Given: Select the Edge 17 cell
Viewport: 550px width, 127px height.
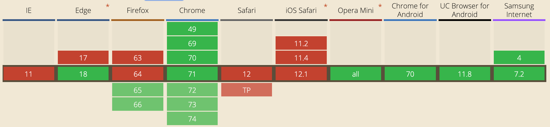Looking at the screenshot, I should [x=83, y=57].
